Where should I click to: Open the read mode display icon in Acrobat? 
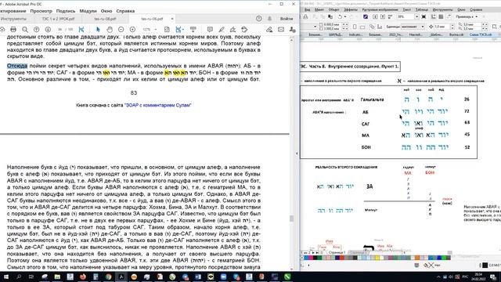coord(193,30)
